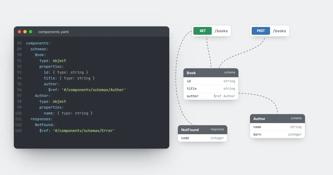The image size is (333, 175).
Task: Click line number 103 in the gutter
Action: click(18, 131)
